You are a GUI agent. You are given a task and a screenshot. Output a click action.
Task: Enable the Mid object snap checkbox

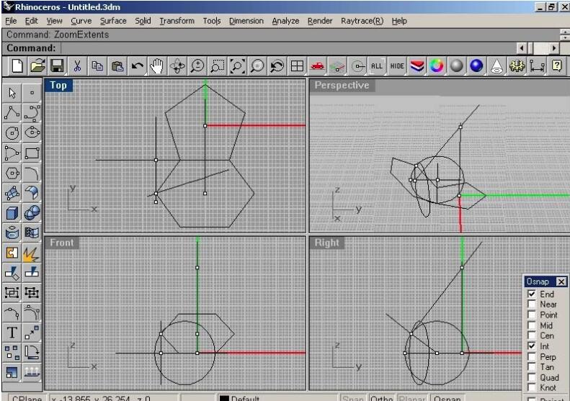click(x=531, y=325)
